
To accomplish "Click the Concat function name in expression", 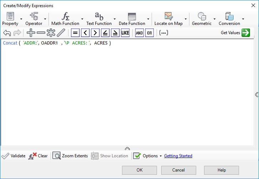I will pyautogui.click(x=10, y=43).
